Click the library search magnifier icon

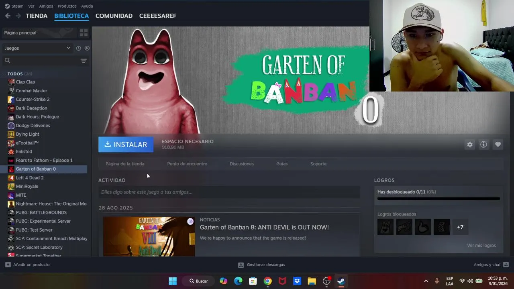(7, 61)
